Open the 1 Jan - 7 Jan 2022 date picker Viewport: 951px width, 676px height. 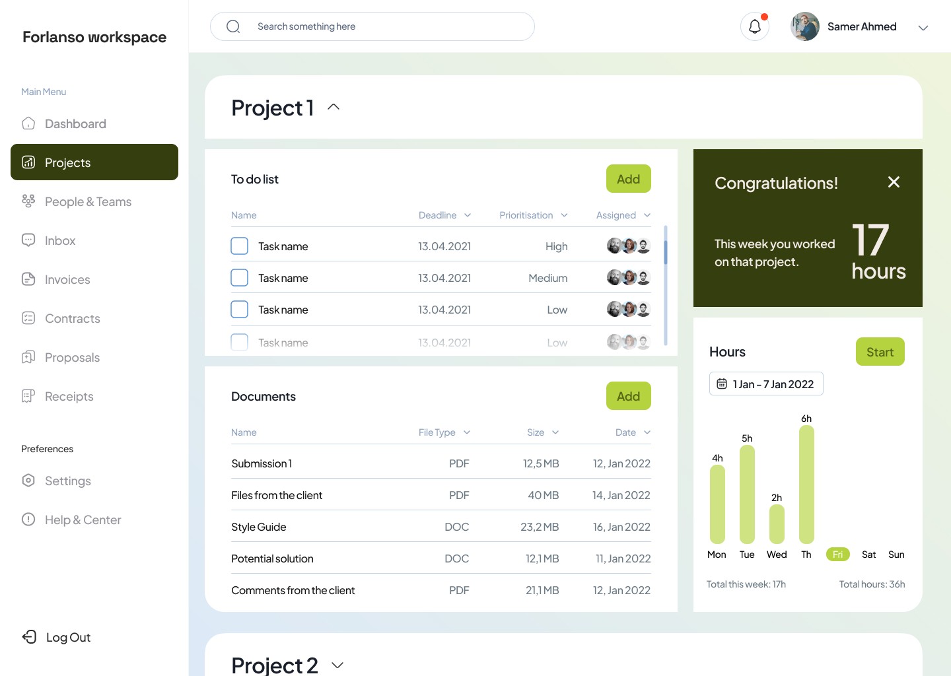766,384
